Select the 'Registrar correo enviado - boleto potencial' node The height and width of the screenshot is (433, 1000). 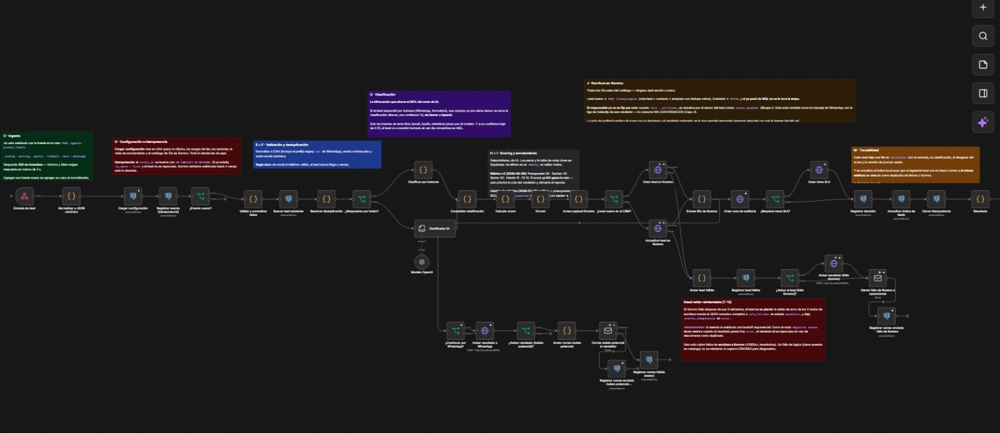click(x=617, y=369)
